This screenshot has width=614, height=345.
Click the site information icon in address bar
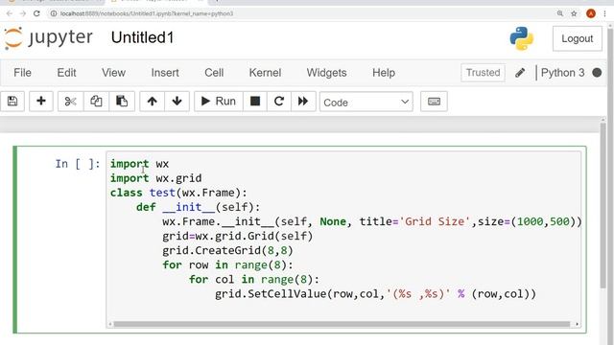tap(54, 13)
